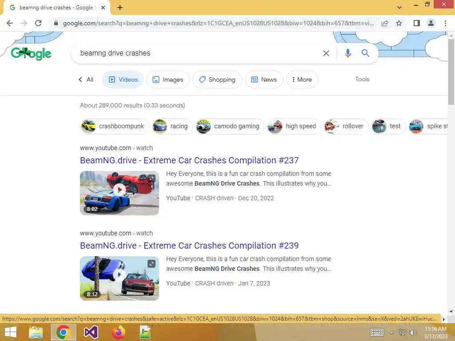This screenshot has width=455, height=341.
Task: Select the Videos tab
Action: [123, 79]
